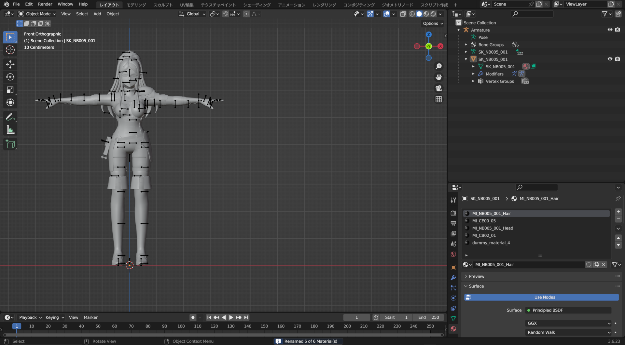Open the View Layer properties tab
The image size is (625, 345).
(453, 234)
